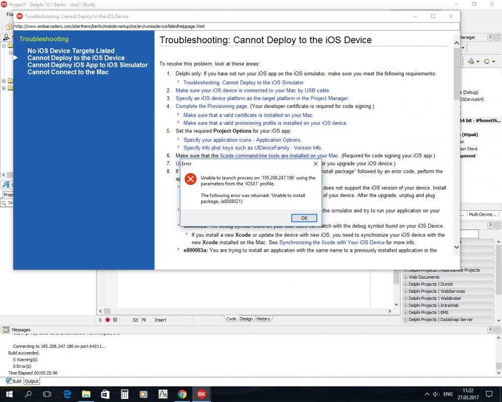Expand 'Delphi Projects | WebServices' category
Viewport: 502px width, 402px height.
click(406, 291)
